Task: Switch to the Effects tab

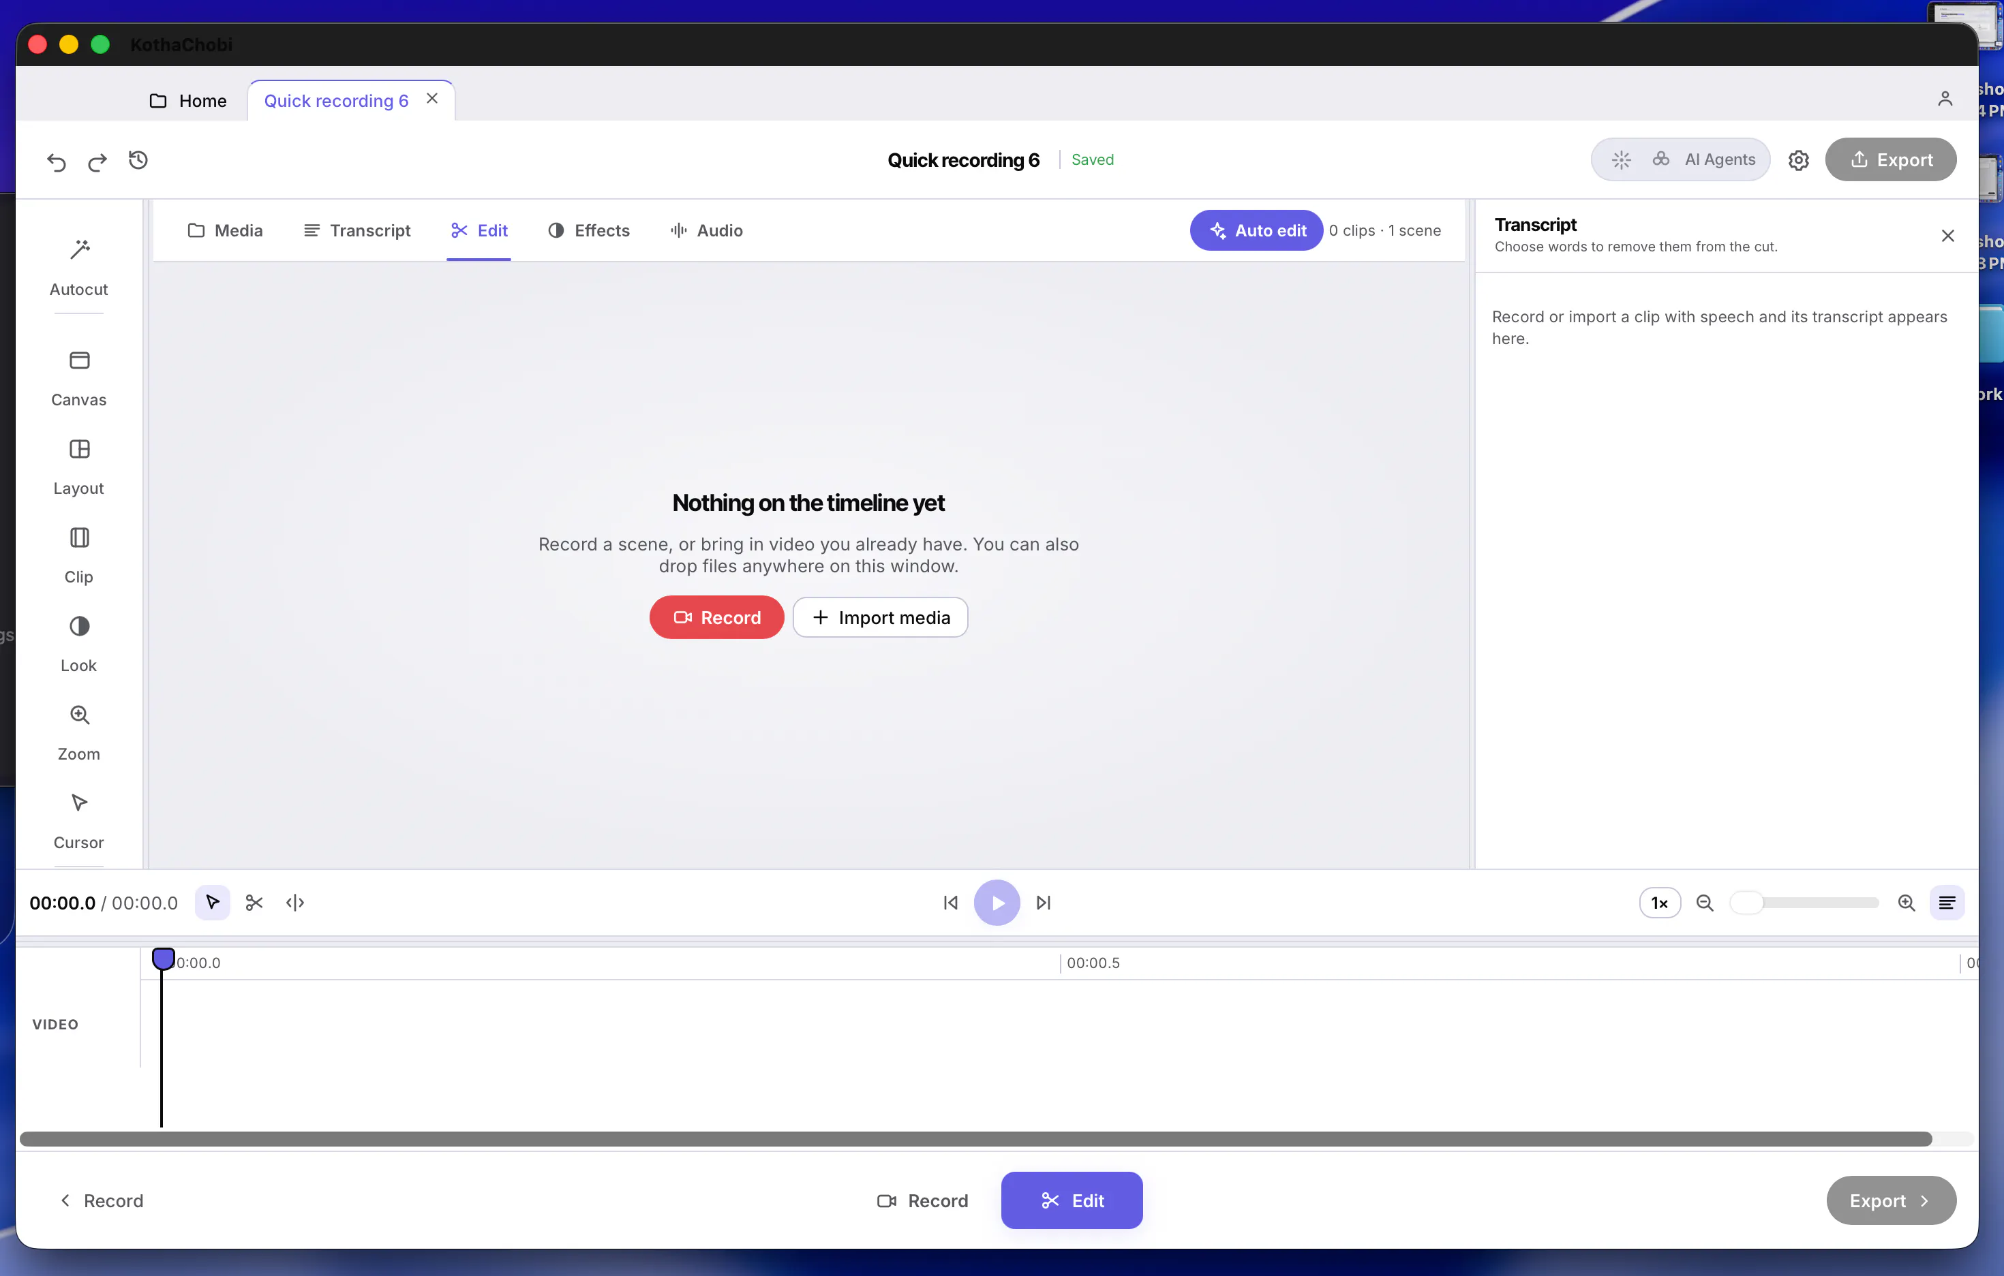Action: [x=589, y=230]
